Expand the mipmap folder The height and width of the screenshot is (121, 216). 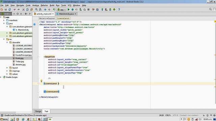coord(7,71)
